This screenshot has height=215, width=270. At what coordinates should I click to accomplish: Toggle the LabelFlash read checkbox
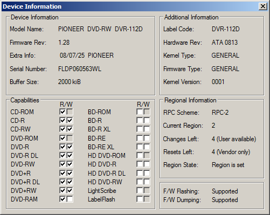click(x=140, y=199)
